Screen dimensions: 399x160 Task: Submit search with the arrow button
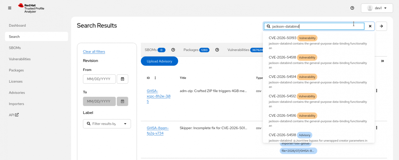point(381,26)
